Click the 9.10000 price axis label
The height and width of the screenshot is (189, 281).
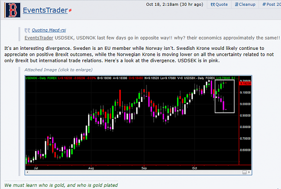245,92
